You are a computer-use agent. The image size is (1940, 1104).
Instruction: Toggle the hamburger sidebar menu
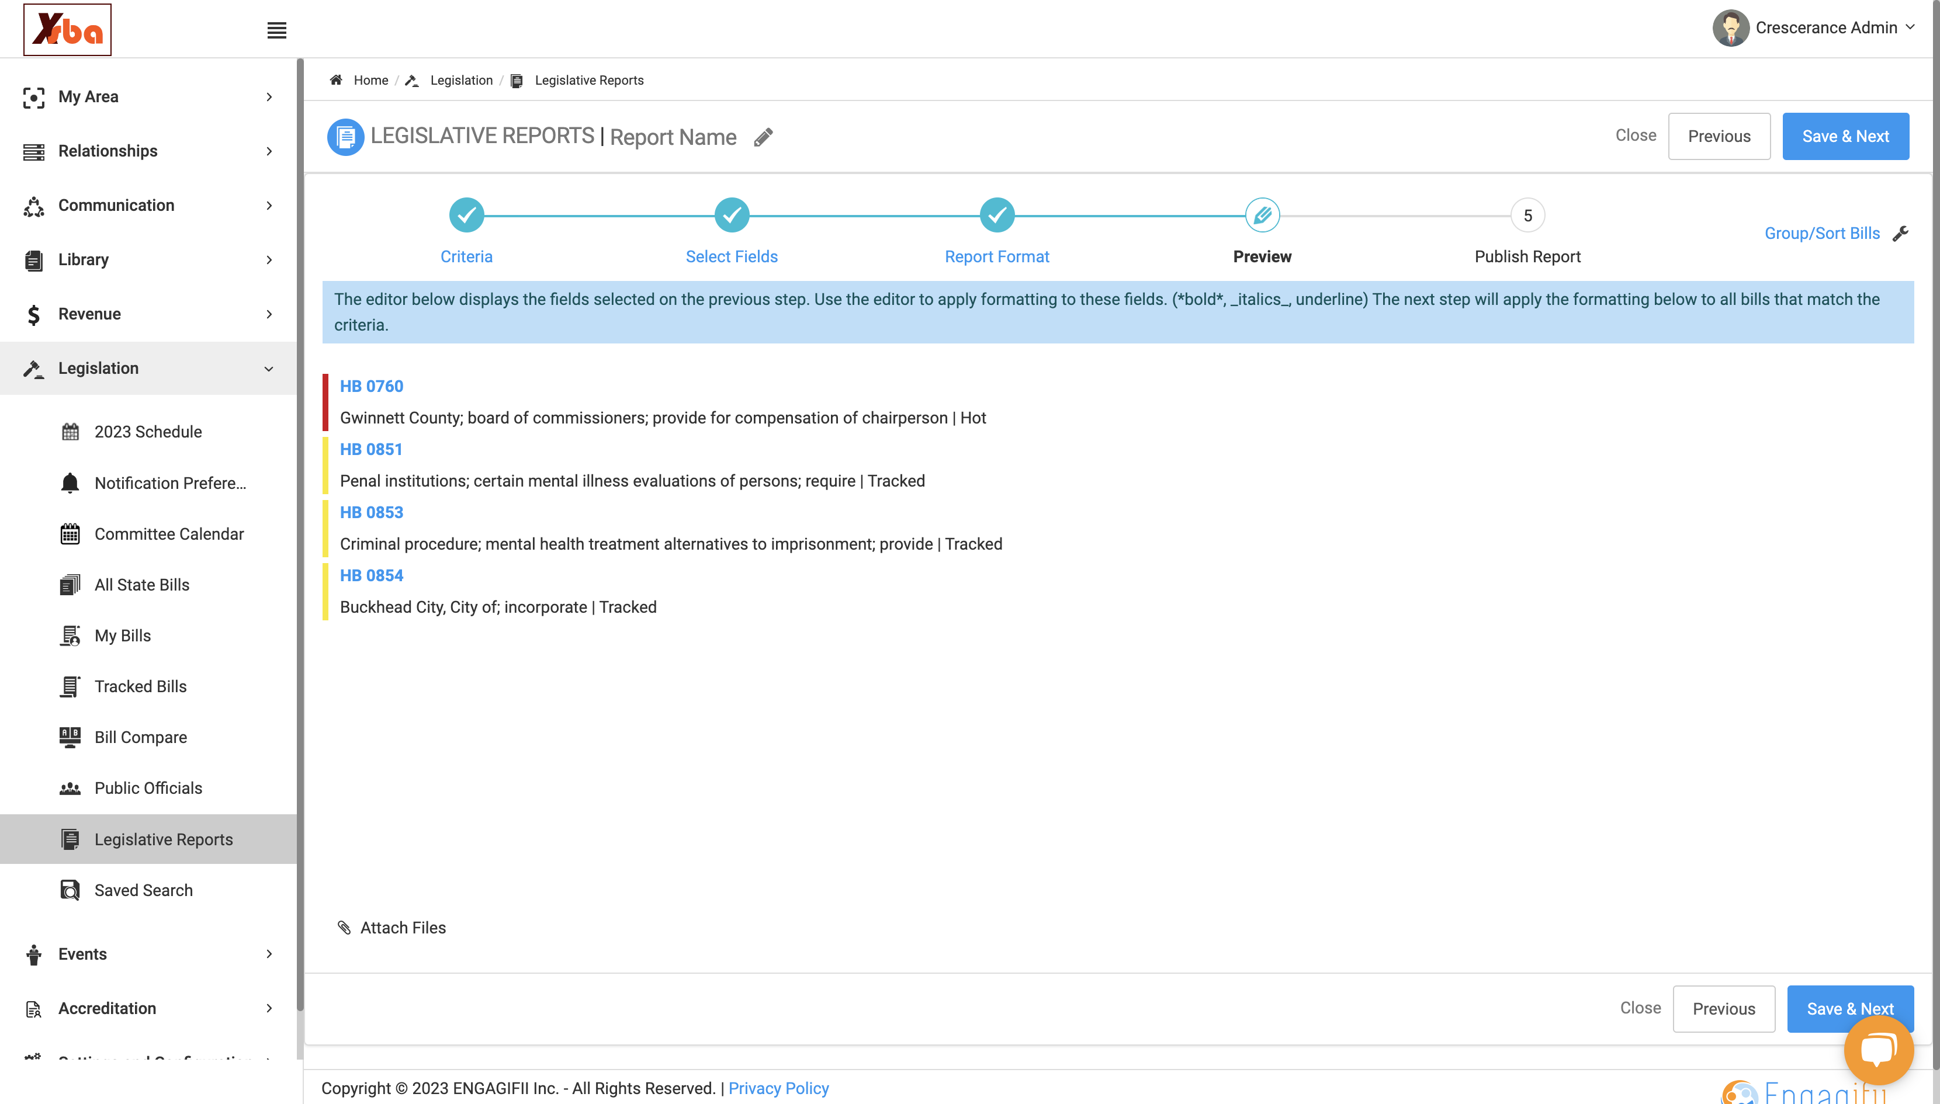tap(277, 30)
